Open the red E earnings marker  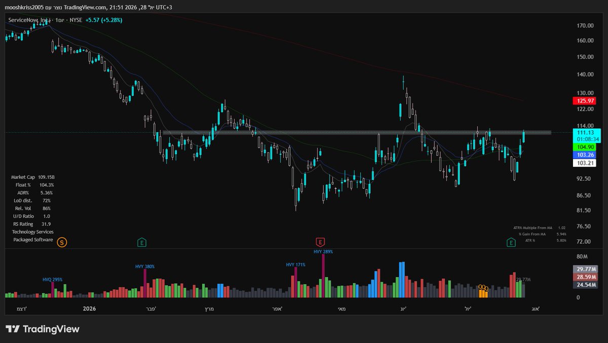coord(320,243)
